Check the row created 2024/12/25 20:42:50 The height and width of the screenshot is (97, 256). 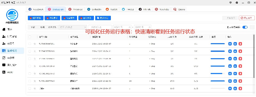pyautogui.click(x=30, y=81)
